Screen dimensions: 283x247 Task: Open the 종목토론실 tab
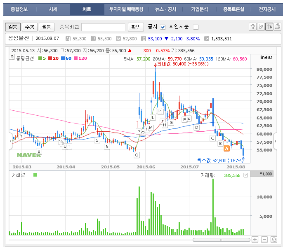point(233,9)
